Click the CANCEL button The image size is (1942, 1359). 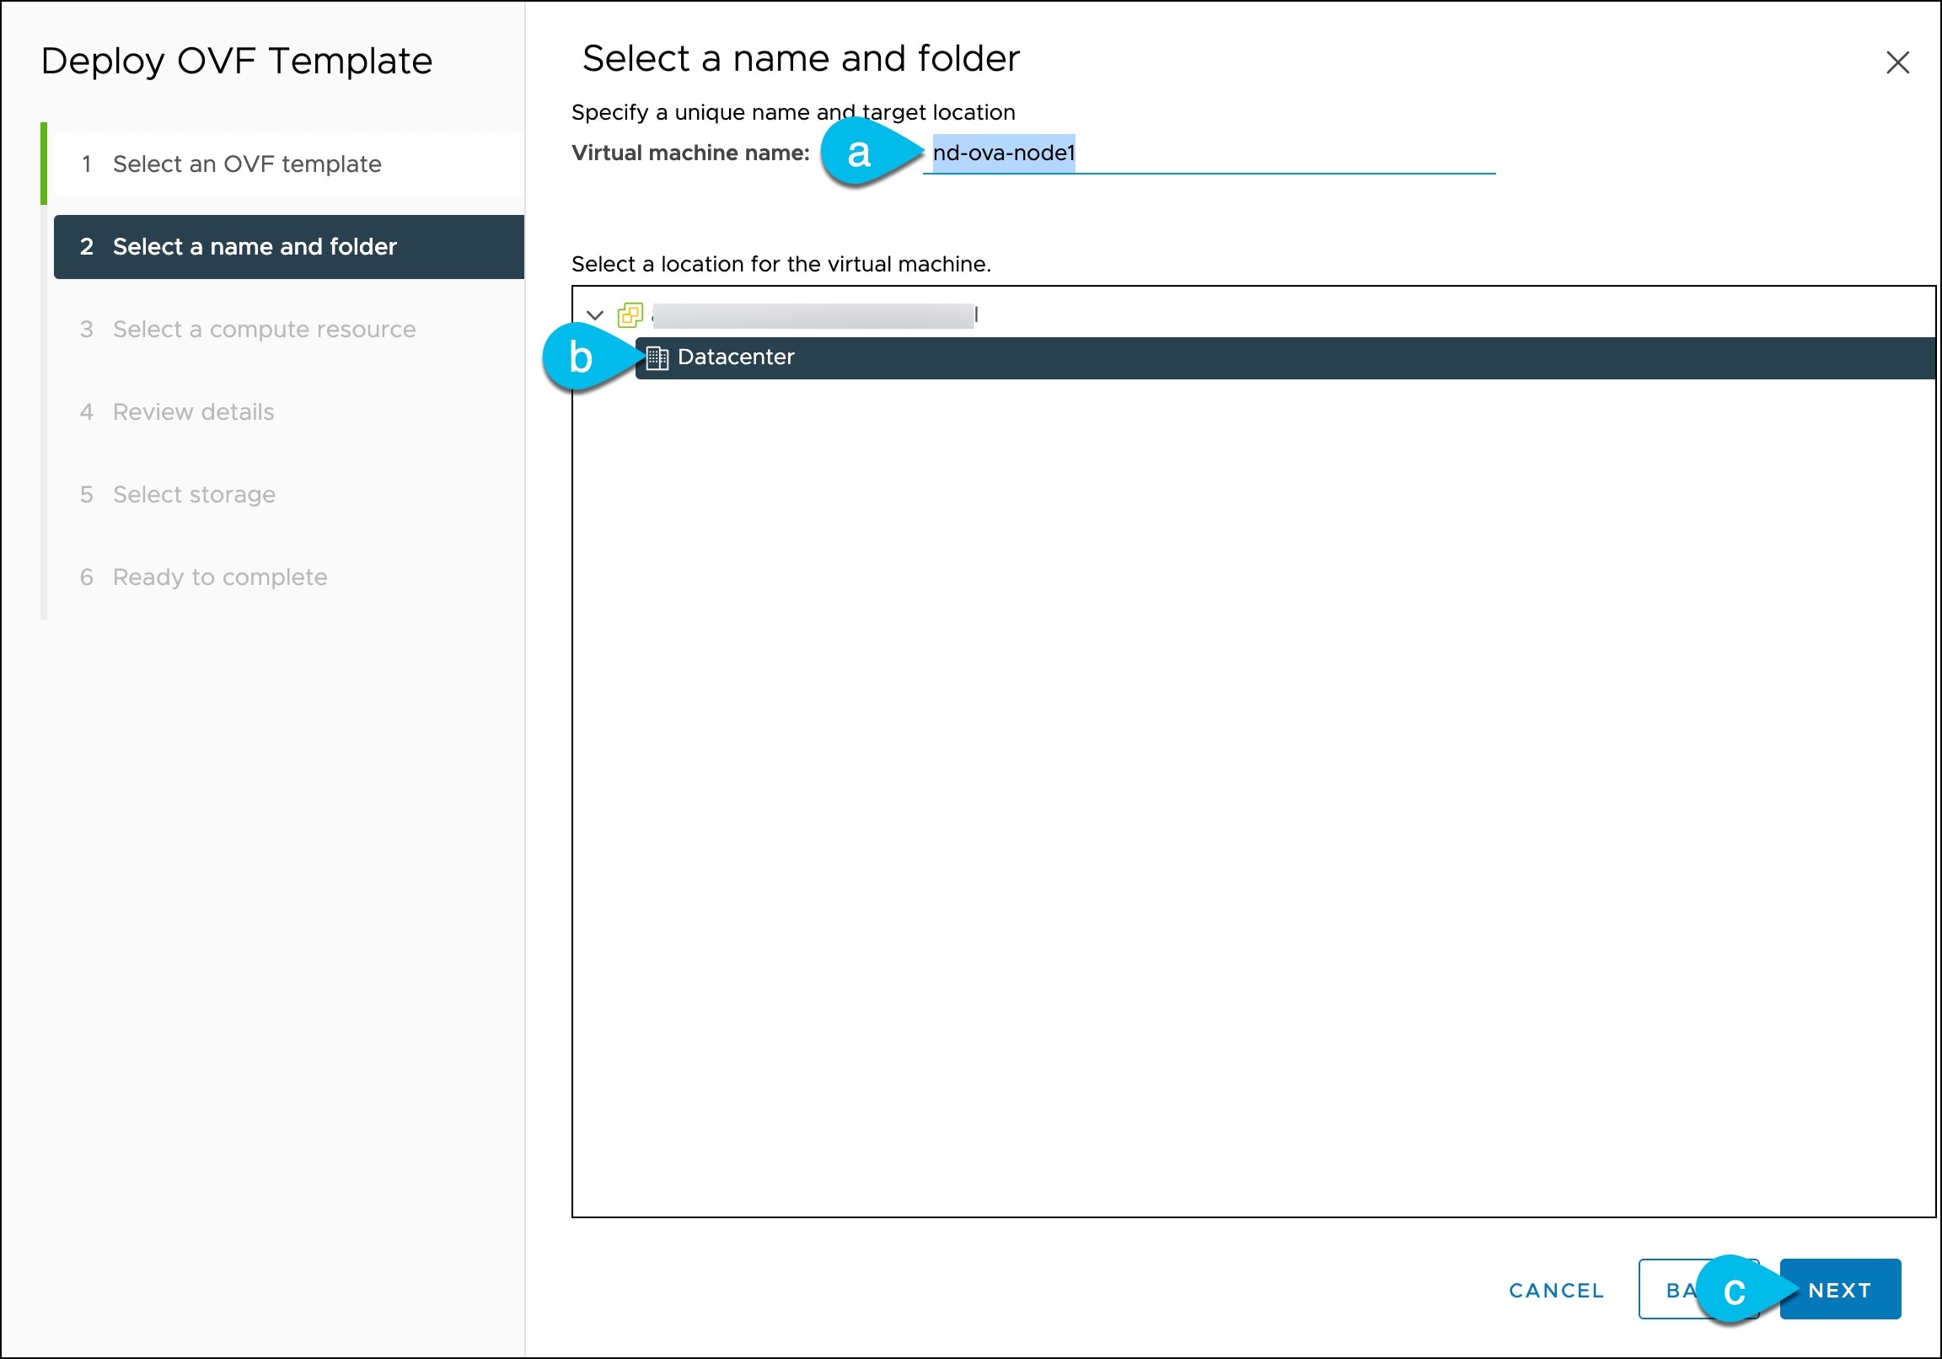1556,1290
